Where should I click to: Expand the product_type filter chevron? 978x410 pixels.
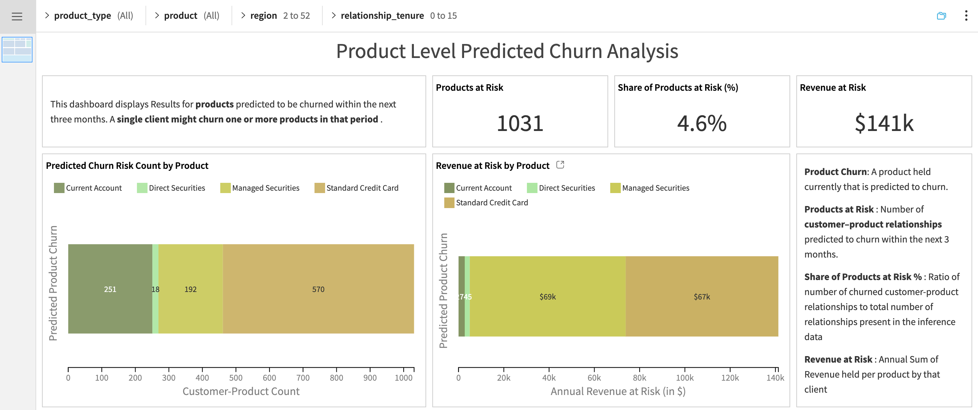tap(47, 15)
